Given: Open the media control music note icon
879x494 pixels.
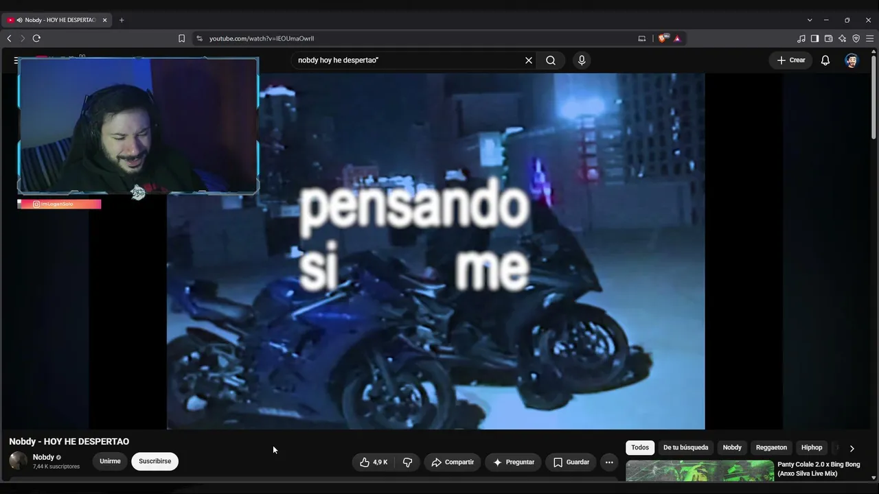Looking at the screenshot, I should click(x=801, y=38).
